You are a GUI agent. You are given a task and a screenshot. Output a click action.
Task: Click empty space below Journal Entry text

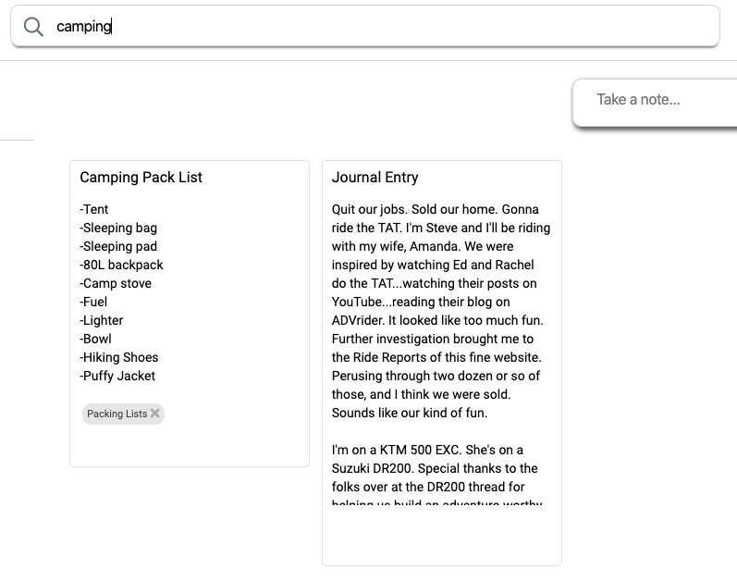pos(441,537)
